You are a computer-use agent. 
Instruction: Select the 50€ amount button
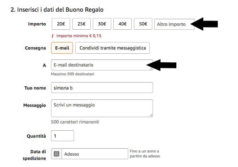143,24
